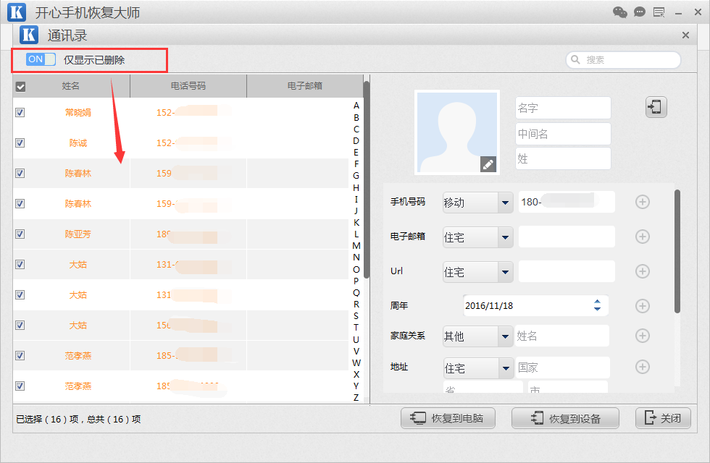Jump to letter C in alphabet index
Screen dimensions: 710x463
point(356,129)
